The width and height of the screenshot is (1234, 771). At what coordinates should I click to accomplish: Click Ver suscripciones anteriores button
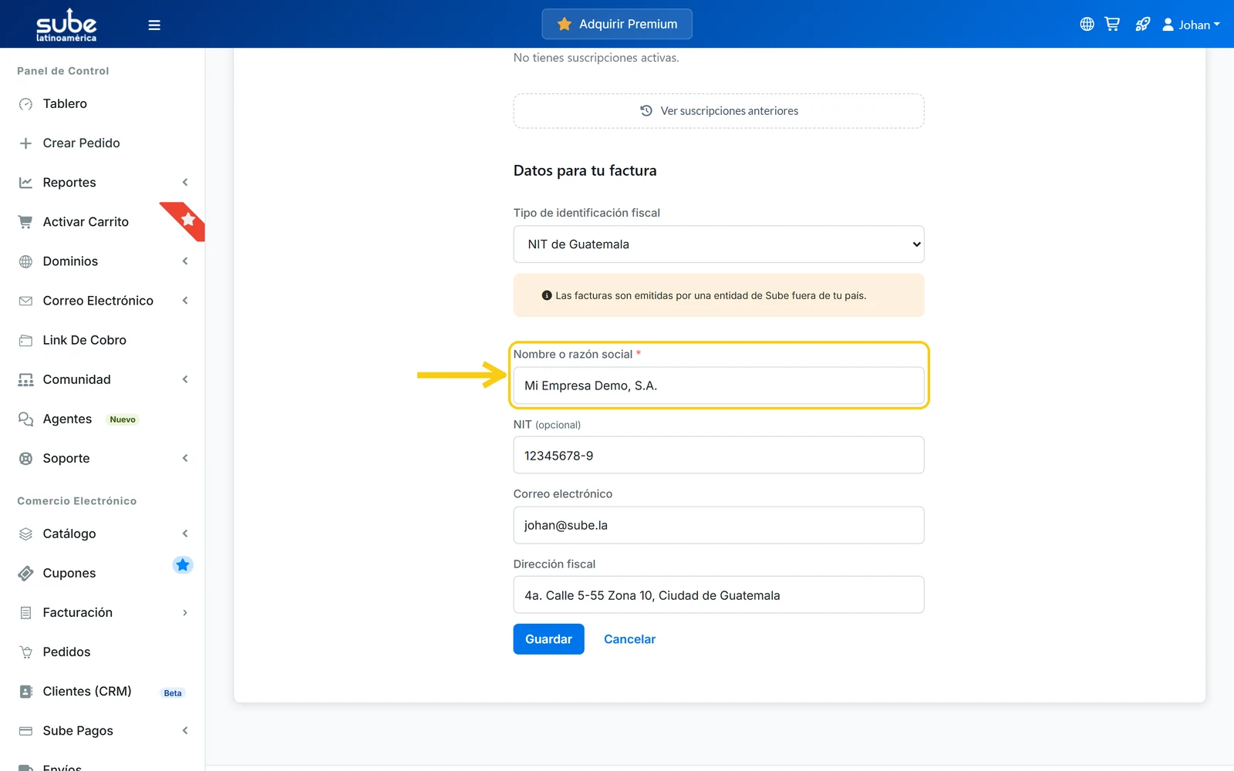click(x=719, y=111)
